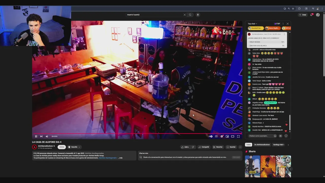Open the Top chat dropdown
The image size is (325, 183).
[252, 24]
